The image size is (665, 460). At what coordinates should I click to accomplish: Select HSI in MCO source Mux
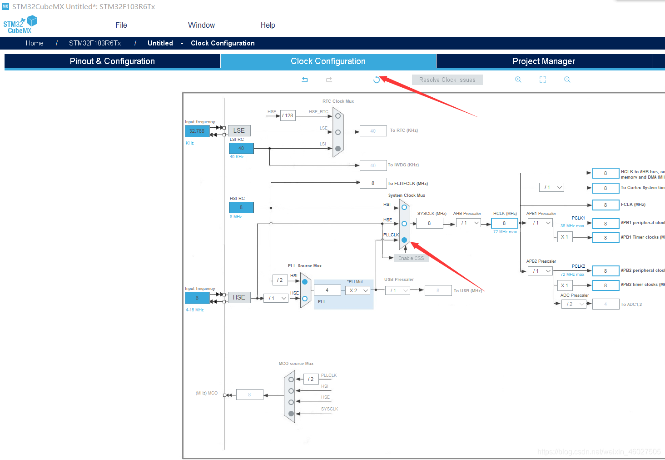point(291,391)
